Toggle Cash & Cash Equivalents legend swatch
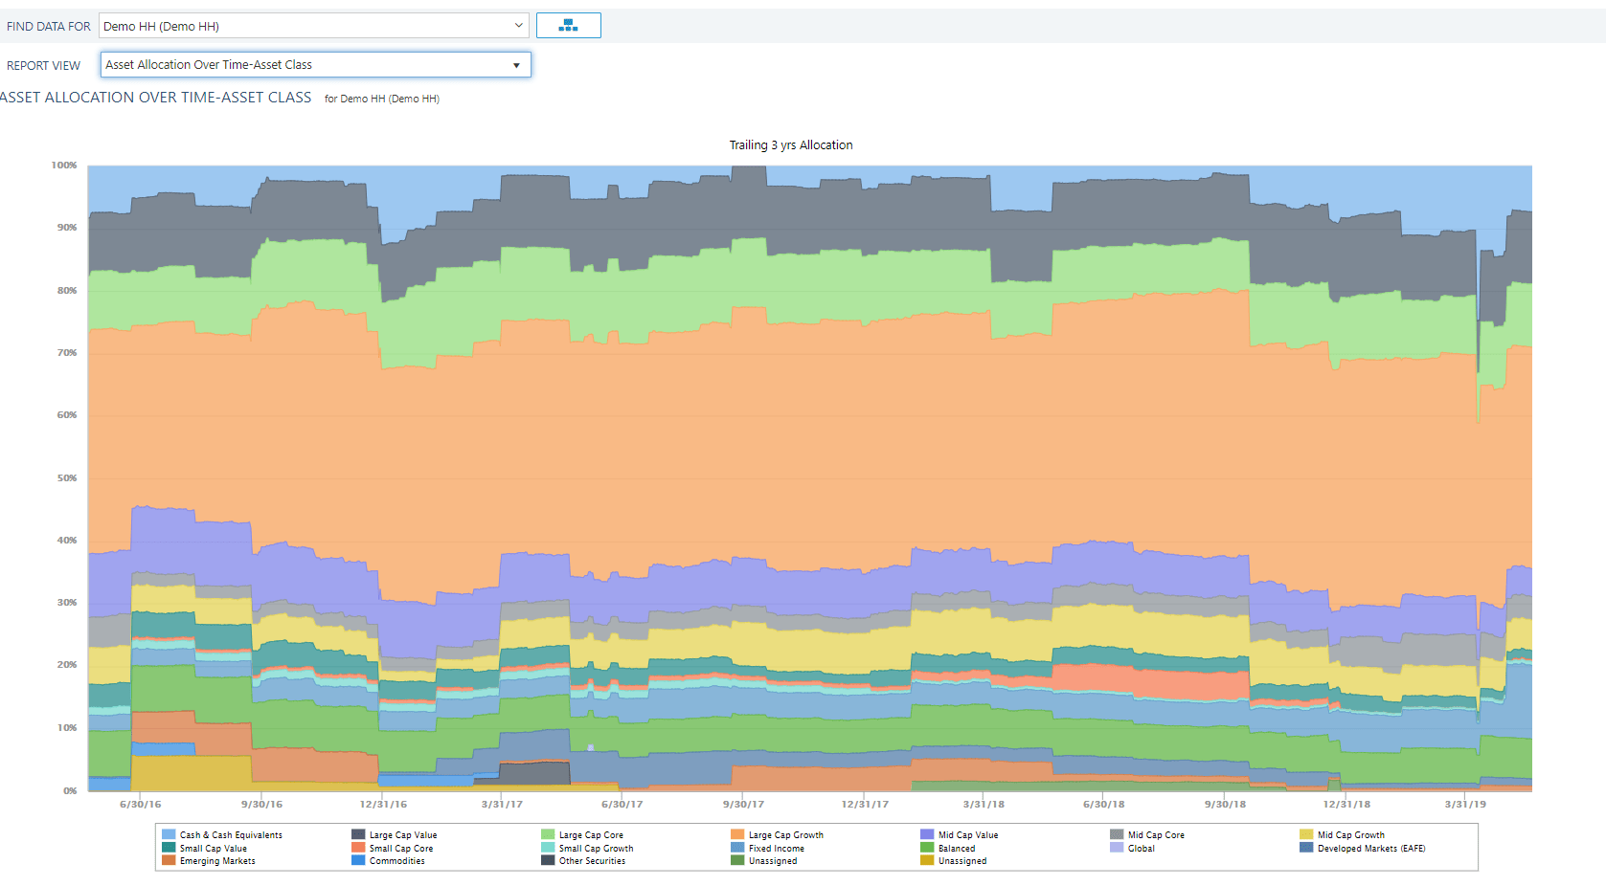This screenshot has width=1606, height=886. (169, 834)
